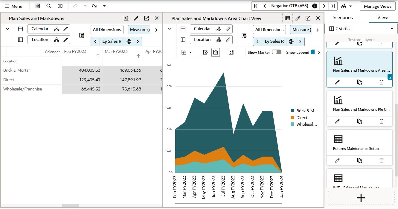The height and width of the screenshot is (209, 398).
Task: Switch left view to chart mode icon
Action: coord(126,18)
